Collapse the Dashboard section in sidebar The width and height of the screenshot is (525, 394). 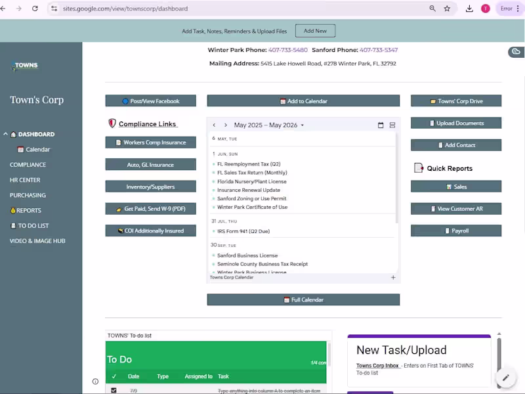point(5,134)
